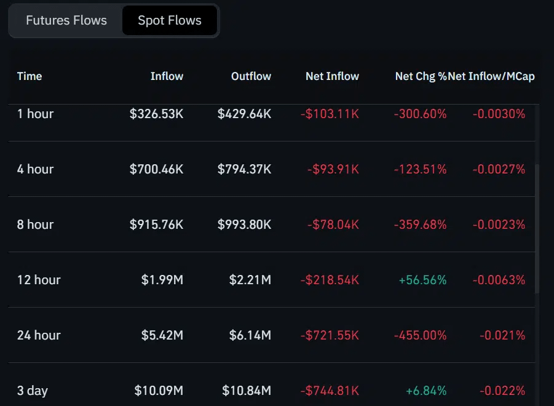Click the 1 hour inflow value $326.53K
Screen dimensions: 554x406
156,114
